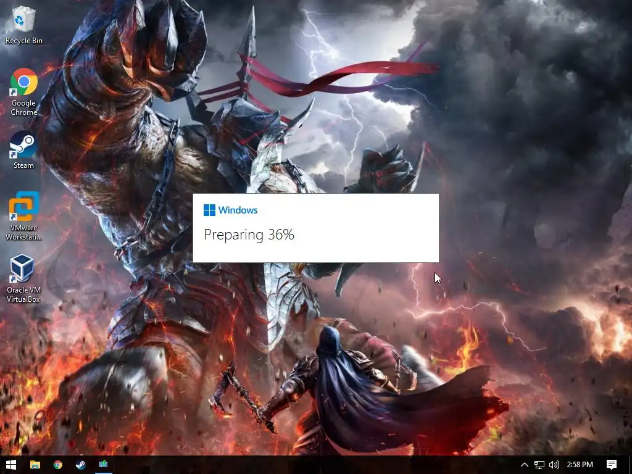Select the Oracle VM VirtualBox desktop shortcut
Image resolution: width=632 pixels, height=474 pixels.
pyautogui.click(x=23, y=279)
